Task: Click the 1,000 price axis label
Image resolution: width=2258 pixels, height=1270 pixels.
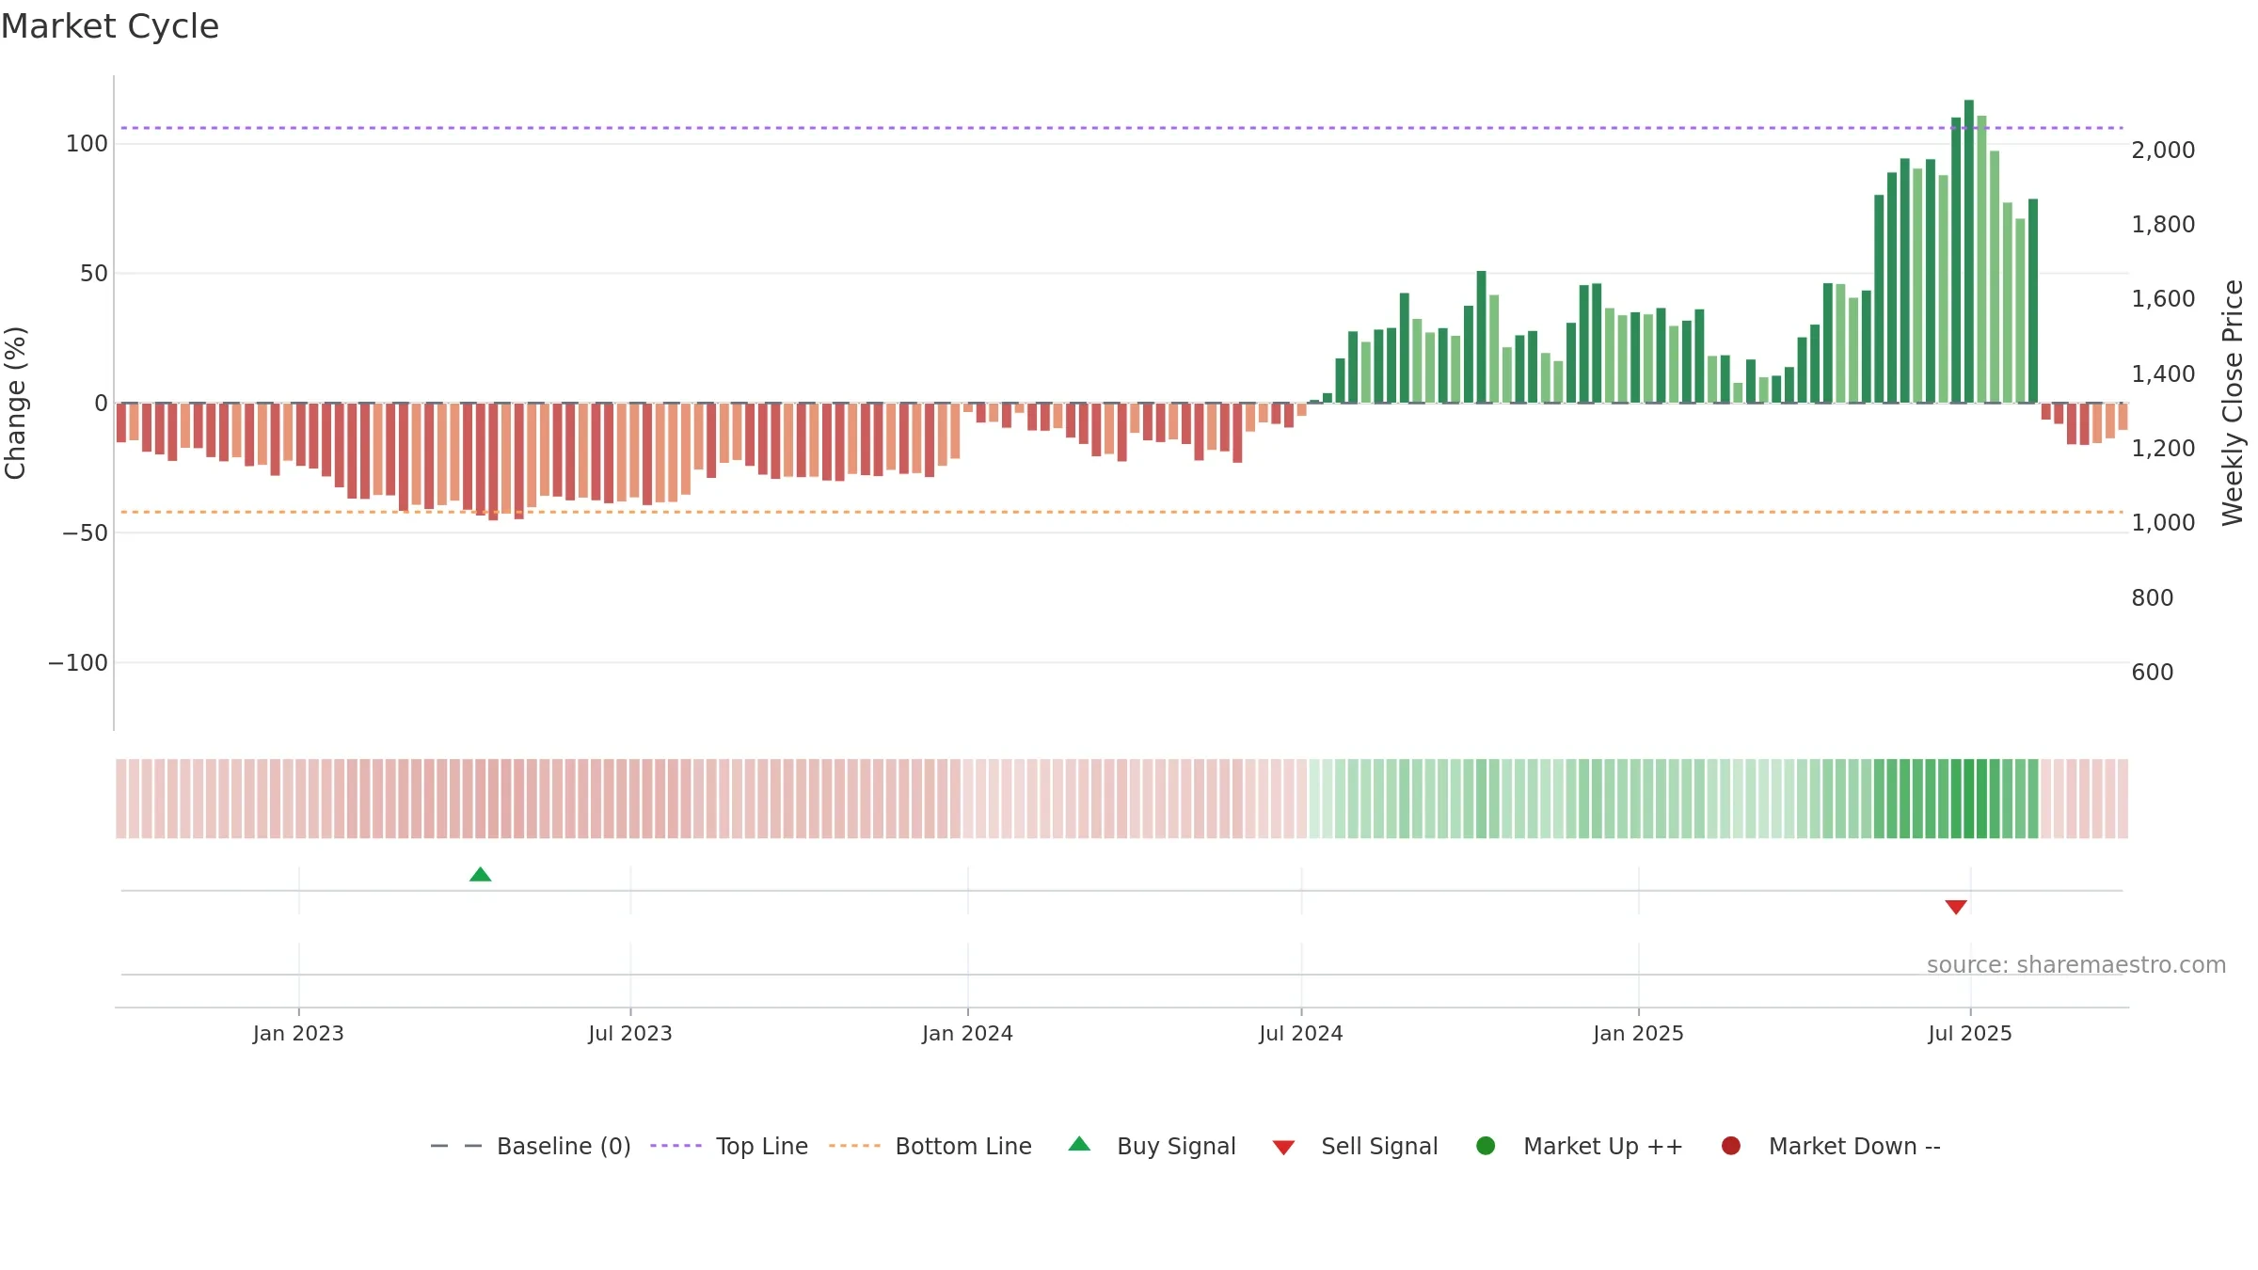Action: click(2163, 522)
